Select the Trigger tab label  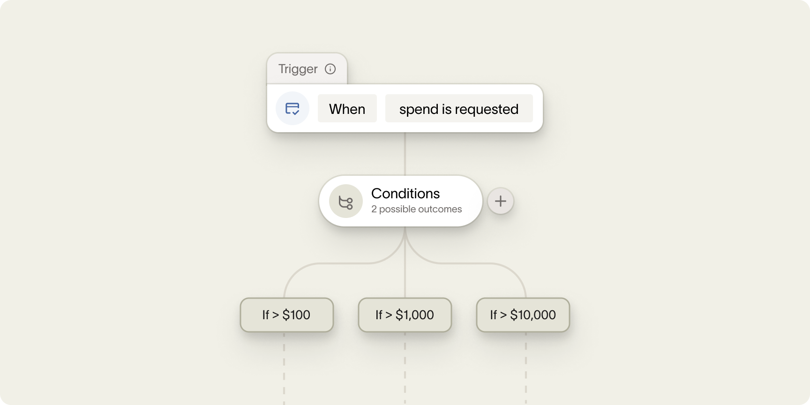tap(298, 69)
